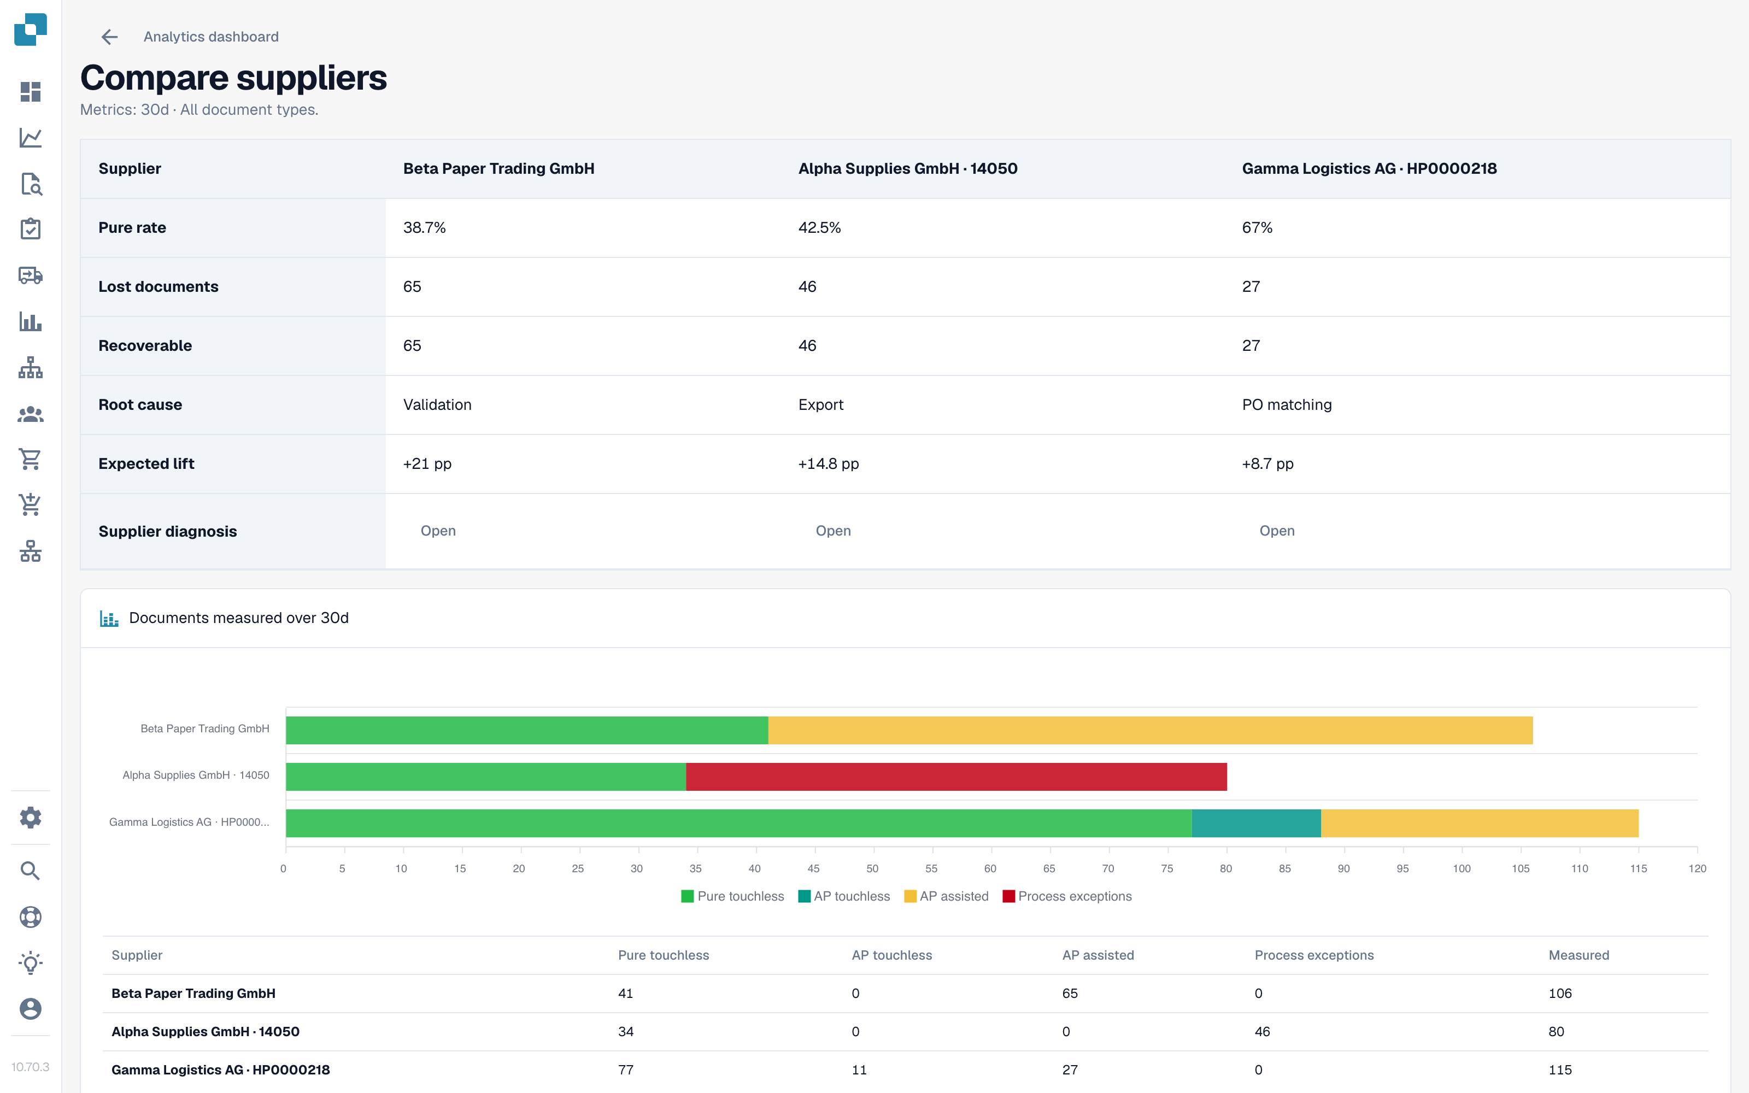Open the delivery truck icon
The width and height of the screenshot is (1749, 1093).
[x=31, y=275]
